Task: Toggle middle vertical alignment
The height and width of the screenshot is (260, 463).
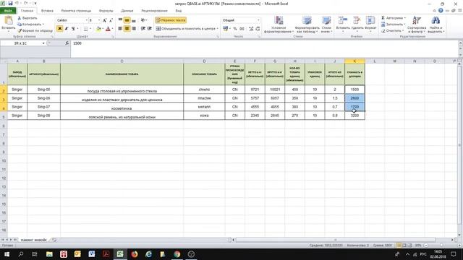Action: click(x=127, y=20)
